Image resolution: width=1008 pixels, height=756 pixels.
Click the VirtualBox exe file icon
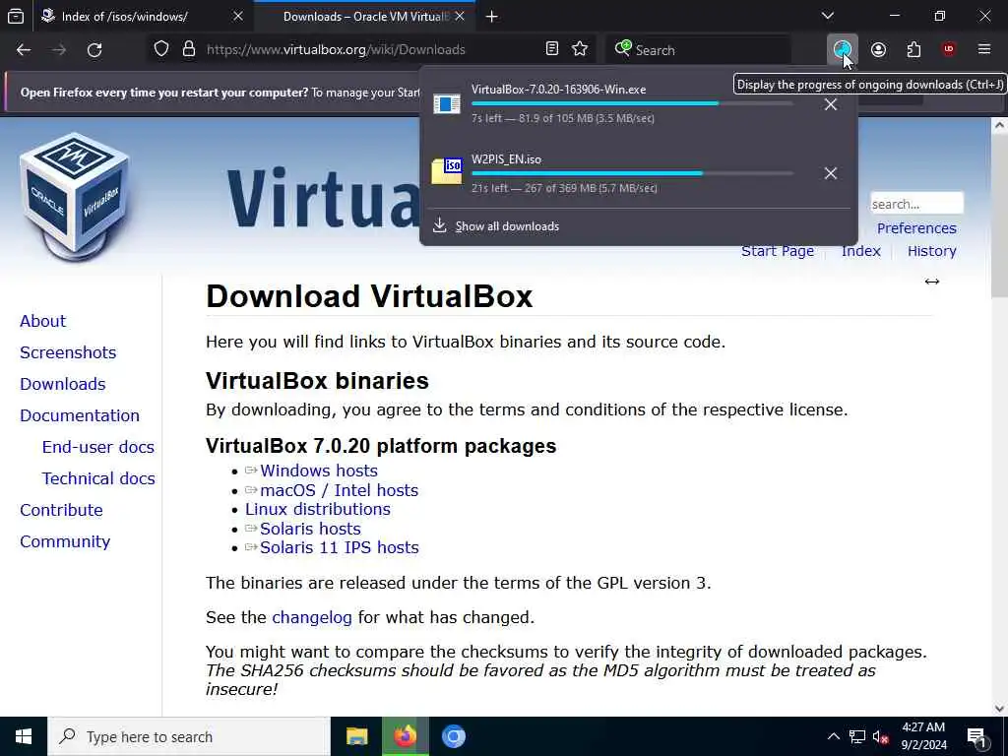[x=447, y=103]
